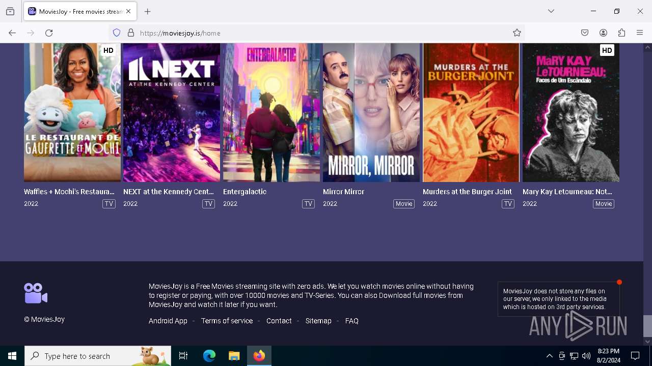Open the Firefox application menu
This screenshot has height=366, width=652.
tap(640, 33)
